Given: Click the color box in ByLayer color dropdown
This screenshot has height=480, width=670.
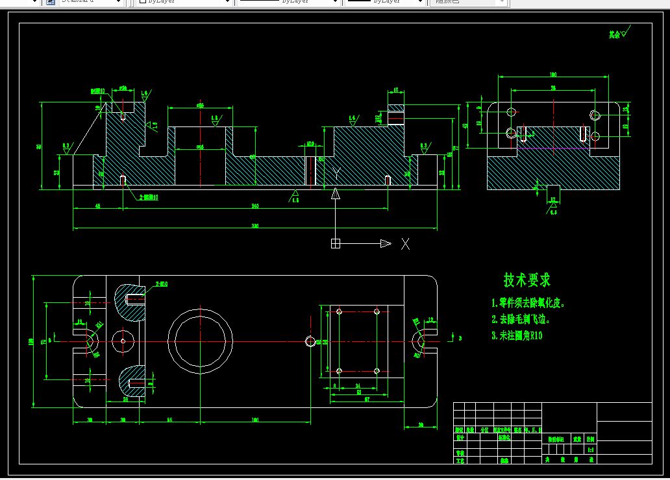Looking at the screenshot, I should pos(143,1).
